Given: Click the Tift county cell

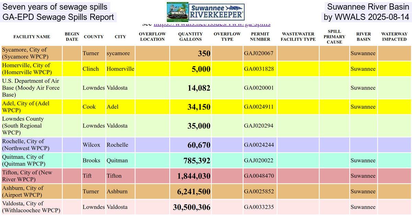Looking at the screenshot, I should (x=93, y=176).
